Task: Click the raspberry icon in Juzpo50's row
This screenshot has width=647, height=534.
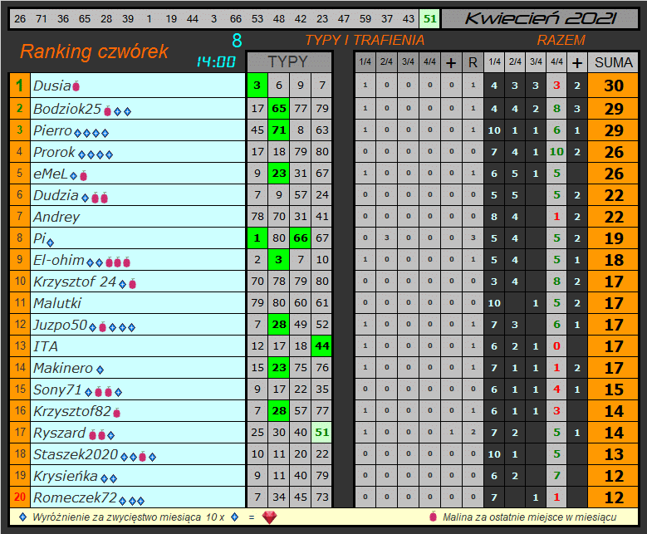Action: (x=103, y=327)
